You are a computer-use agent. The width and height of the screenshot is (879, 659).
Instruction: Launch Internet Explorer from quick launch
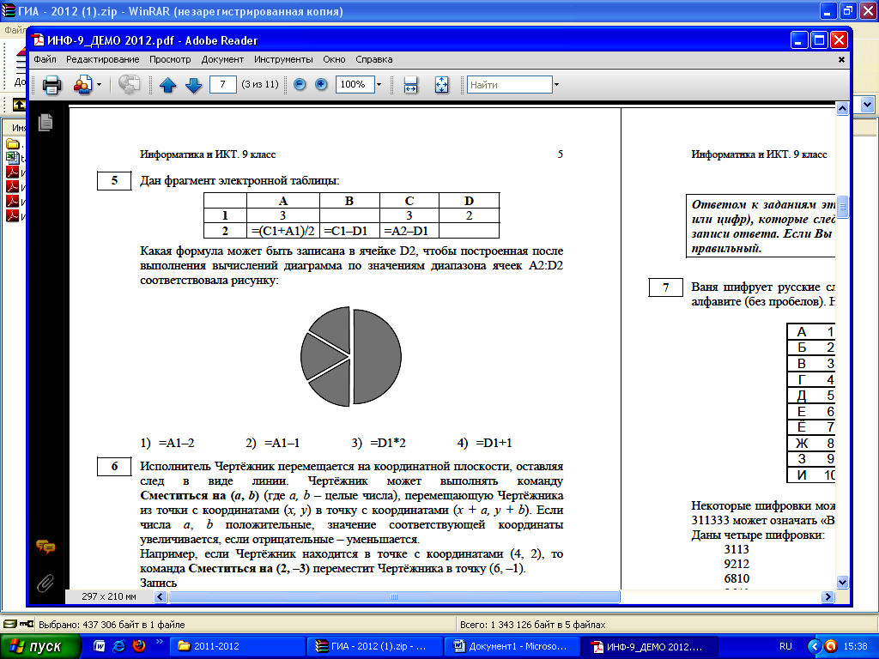tap(118, 646)
